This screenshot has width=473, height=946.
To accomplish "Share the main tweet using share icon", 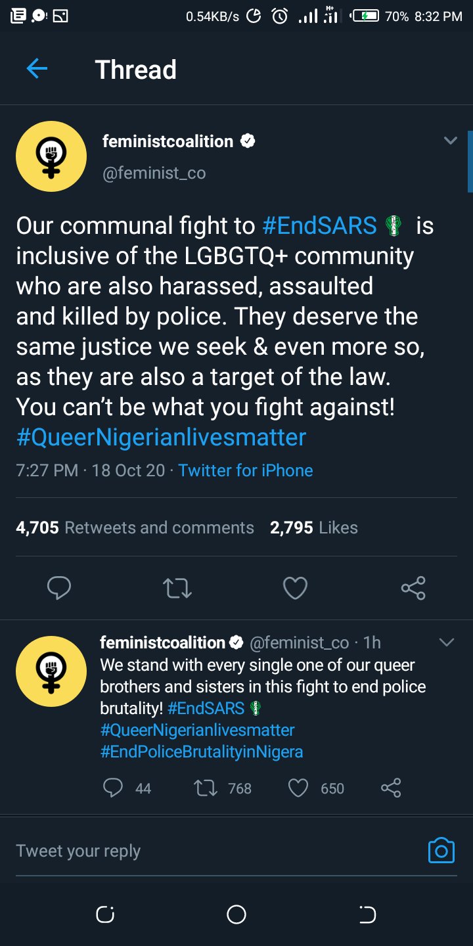I will [x=413, y=588].
